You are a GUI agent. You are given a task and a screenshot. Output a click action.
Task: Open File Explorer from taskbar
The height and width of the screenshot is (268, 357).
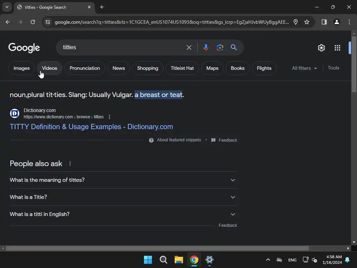(179, 260)
